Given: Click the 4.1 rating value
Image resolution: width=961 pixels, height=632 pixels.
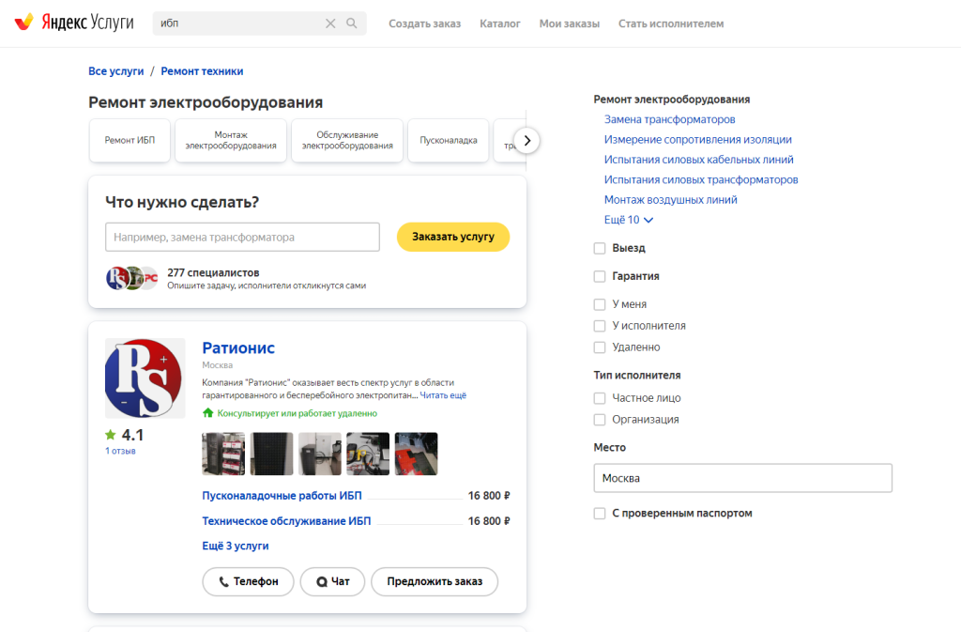Looking at the screenshot, I should 132,435.
